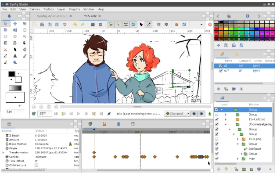Select the Gradient tool
This screenshot has width=277, height=173.
coord(5,43)
